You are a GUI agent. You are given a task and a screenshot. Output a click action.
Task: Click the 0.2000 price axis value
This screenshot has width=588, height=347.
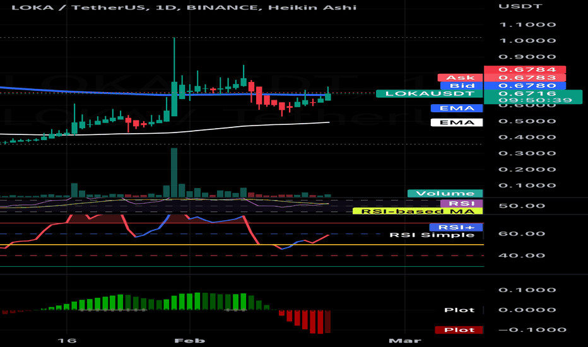[527, 170]
